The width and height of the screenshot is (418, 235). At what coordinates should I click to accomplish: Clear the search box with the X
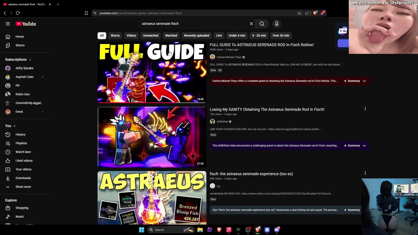[251, 23]
